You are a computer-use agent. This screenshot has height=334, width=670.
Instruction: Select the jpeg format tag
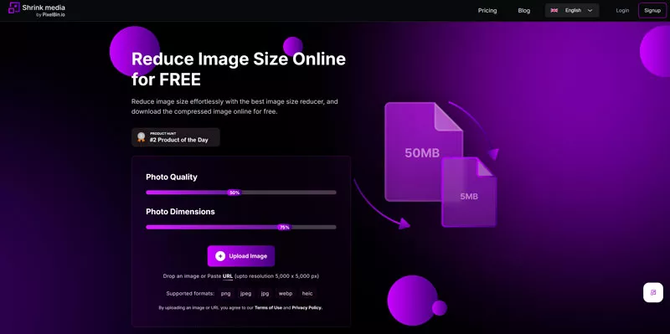[x=245, y=294]
